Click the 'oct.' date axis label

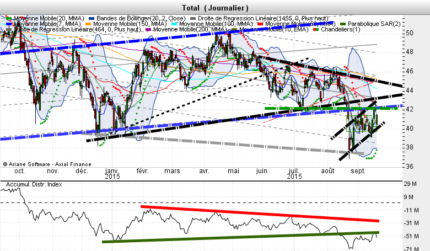coord(19,171)
